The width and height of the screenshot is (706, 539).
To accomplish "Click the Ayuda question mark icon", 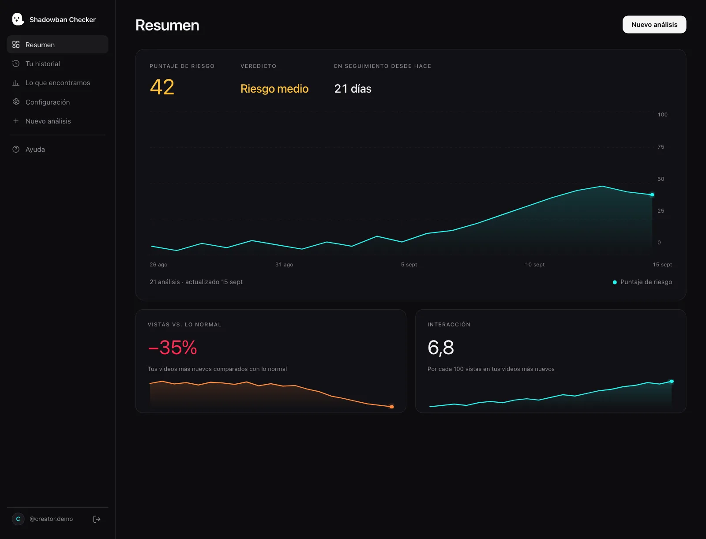I will coord(16,149).
